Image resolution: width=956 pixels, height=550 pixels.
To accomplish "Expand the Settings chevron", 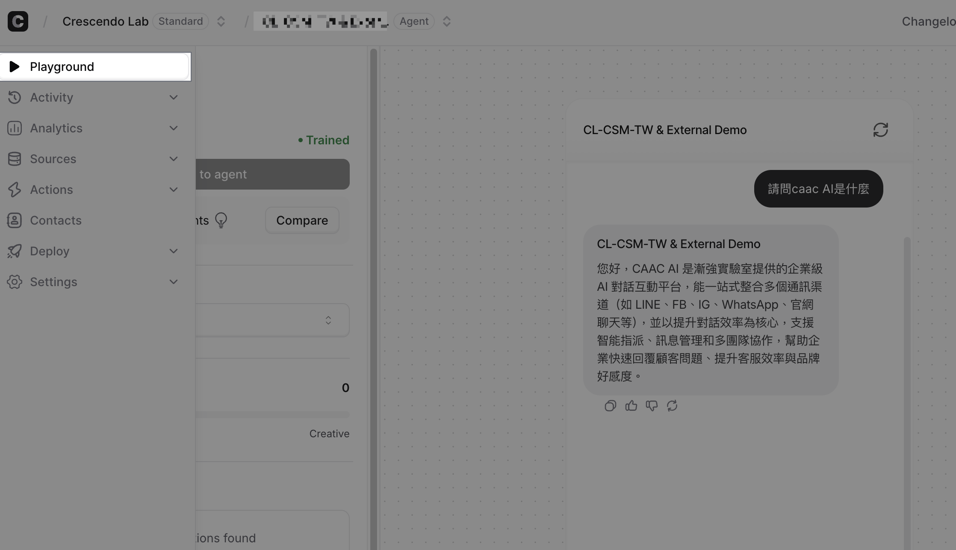I will point(174,282).
